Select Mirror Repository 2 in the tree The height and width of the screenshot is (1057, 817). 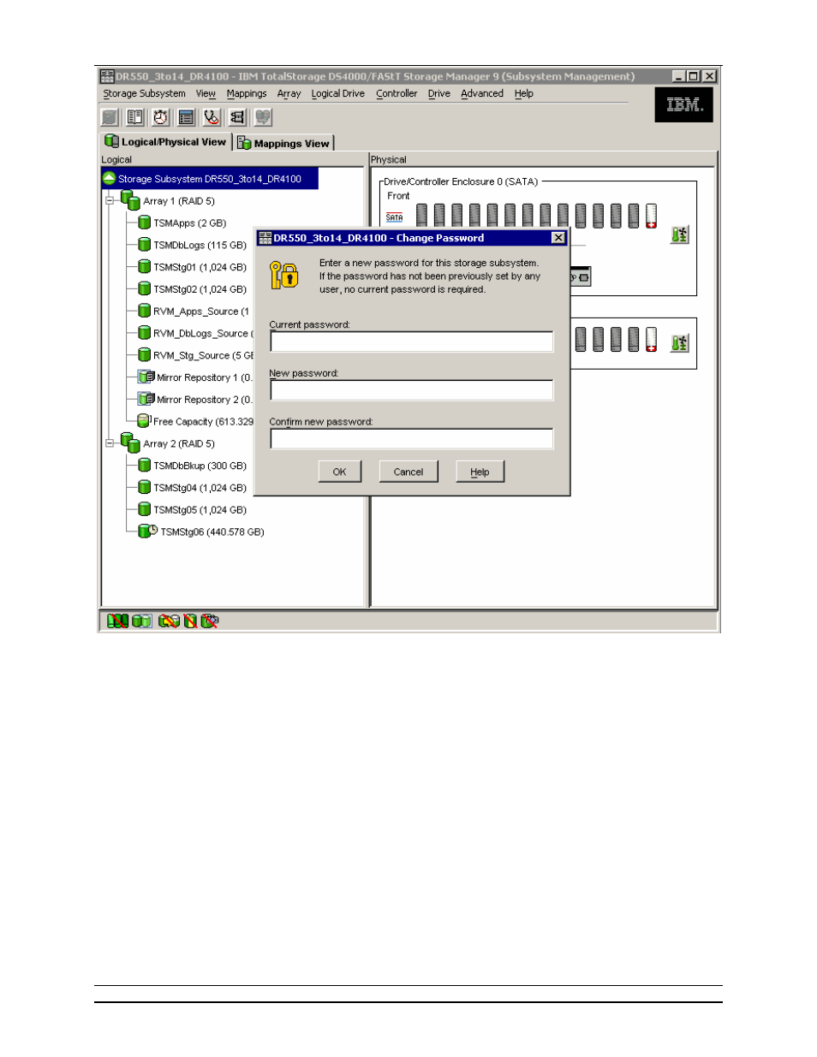[x=205, y=400]
